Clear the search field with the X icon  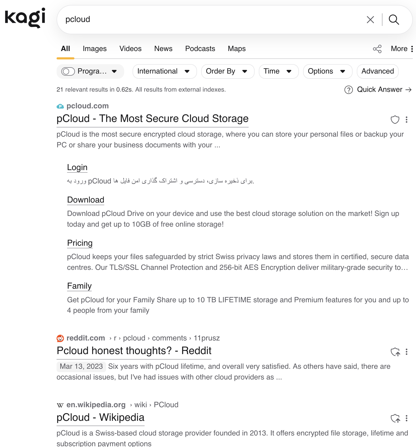pos(370,20)
